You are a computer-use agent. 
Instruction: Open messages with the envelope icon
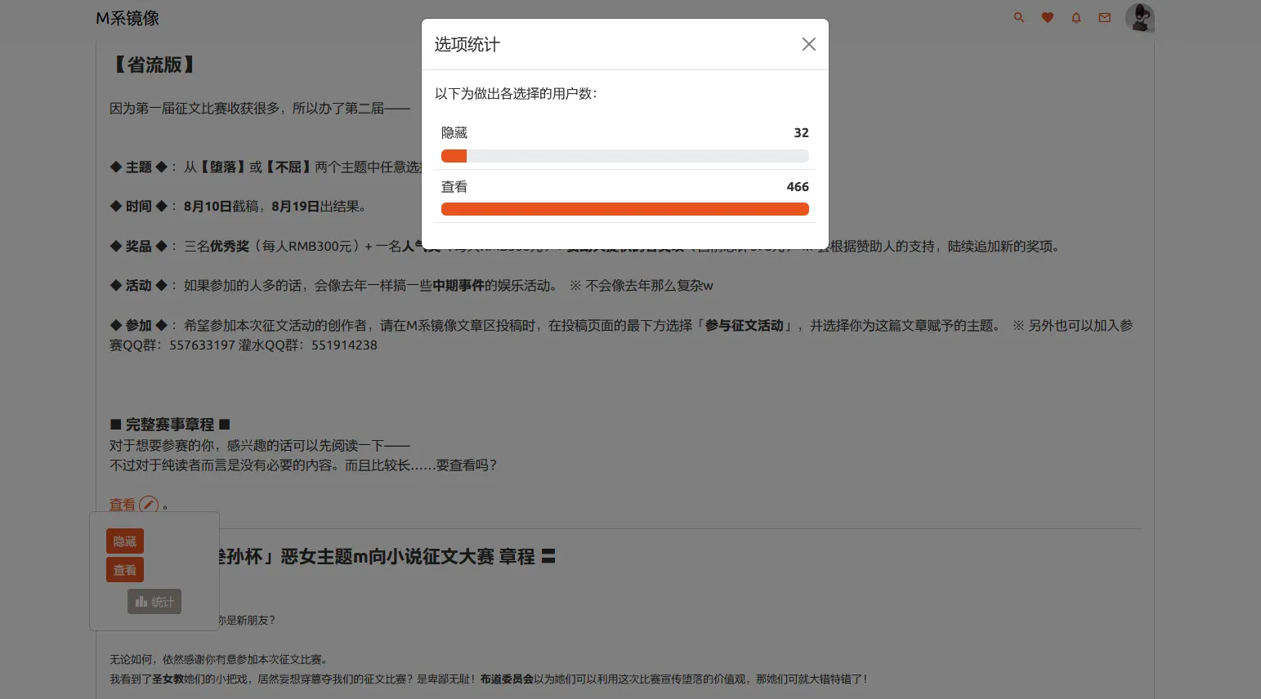pyautogui.click(x=1104, y=17)
